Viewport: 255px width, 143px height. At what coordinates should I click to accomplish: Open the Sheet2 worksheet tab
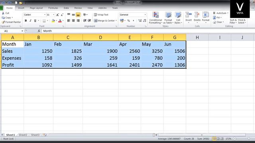click(x=23, y=135)
